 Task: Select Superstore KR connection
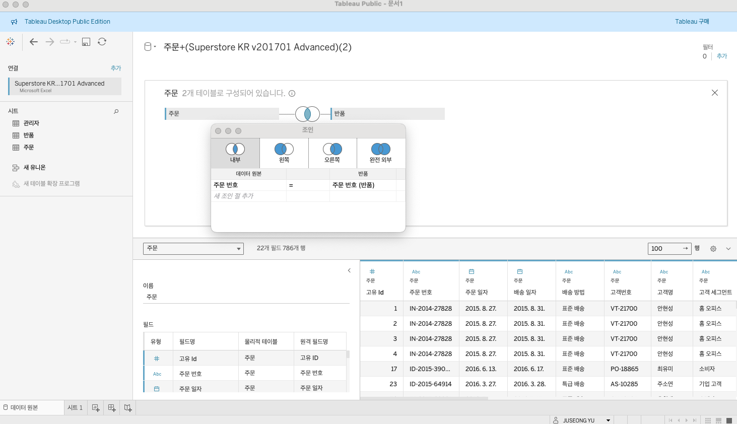(65, 86)
